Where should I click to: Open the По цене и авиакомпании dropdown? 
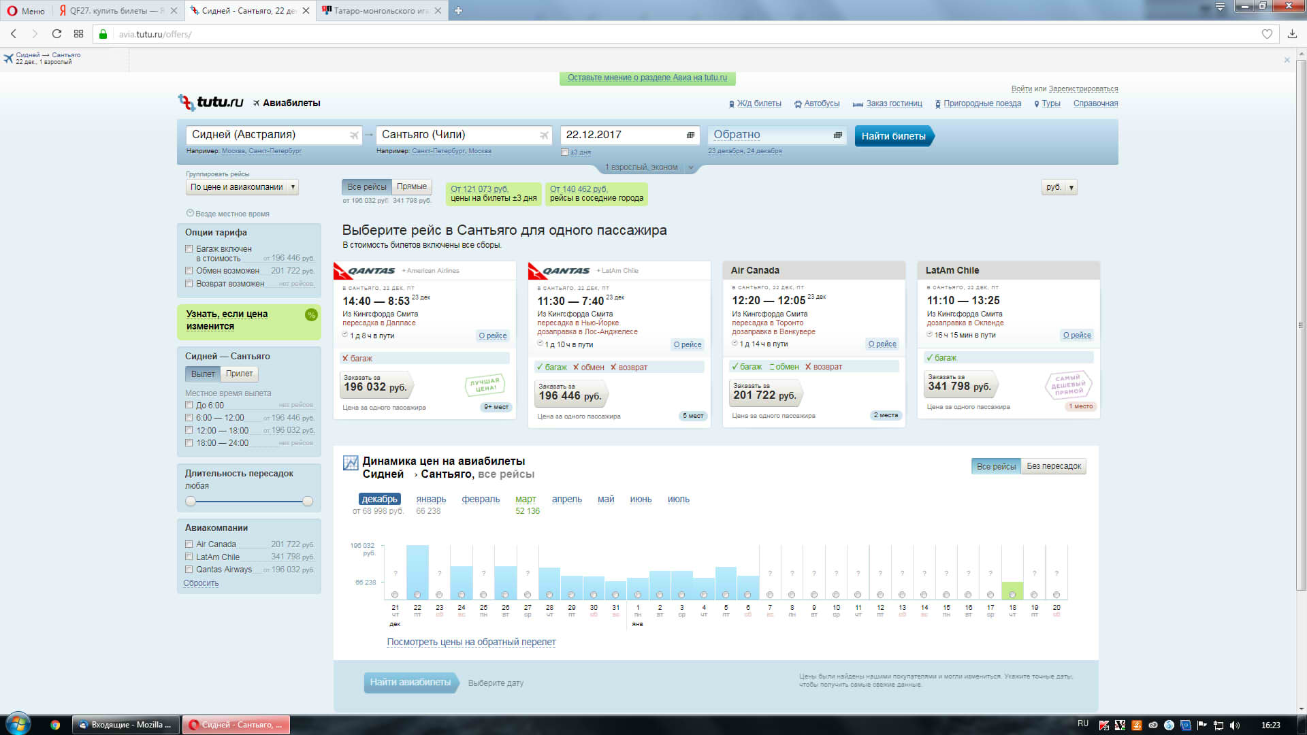point(242,187)
